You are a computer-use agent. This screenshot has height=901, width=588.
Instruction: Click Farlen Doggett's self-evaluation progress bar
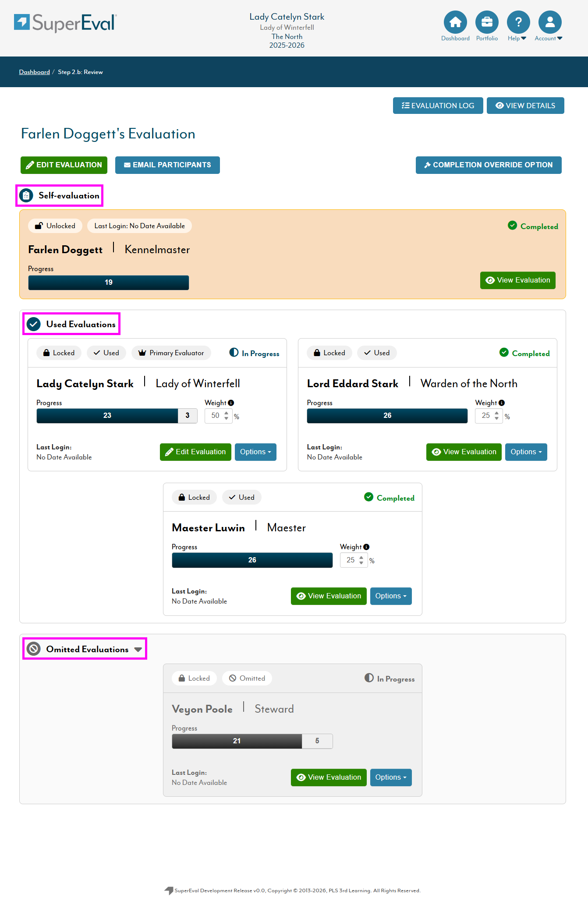(x=109, y=283)
